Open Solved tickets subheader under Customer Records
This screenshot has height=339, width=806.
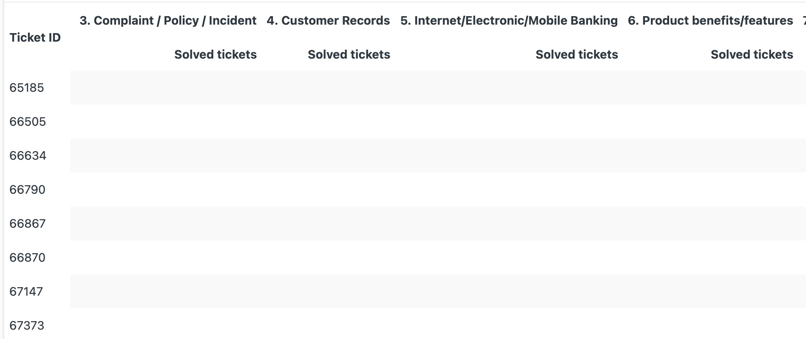pyautogui.click(x=349, y=54)
